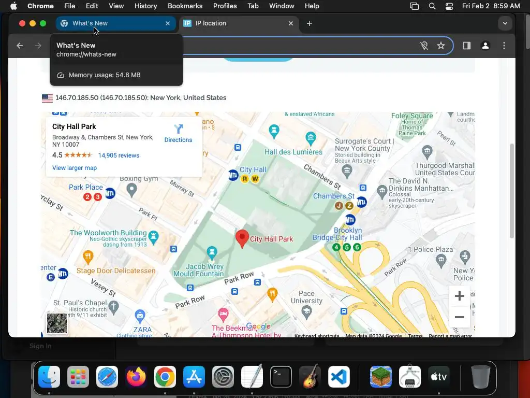Image resolution: width=530 pixels, height=398 pixels.
Task: Switch to satellite view thumbnail
Action: click(57, 323)
